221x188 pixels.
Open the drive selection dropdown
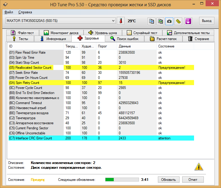tap(61, 21)
